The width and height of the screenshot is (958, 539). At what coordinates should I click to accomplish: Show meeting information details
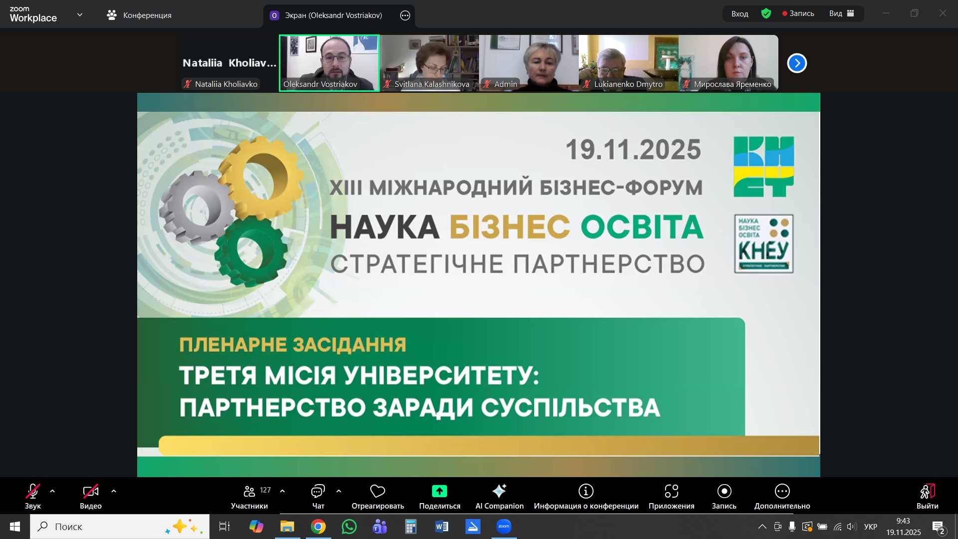tap(586, 496)
